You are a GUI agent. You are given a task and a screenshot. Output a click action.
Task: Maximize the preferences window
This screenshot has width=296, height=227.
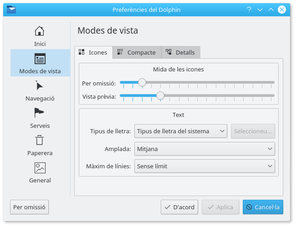coord(271,10)
